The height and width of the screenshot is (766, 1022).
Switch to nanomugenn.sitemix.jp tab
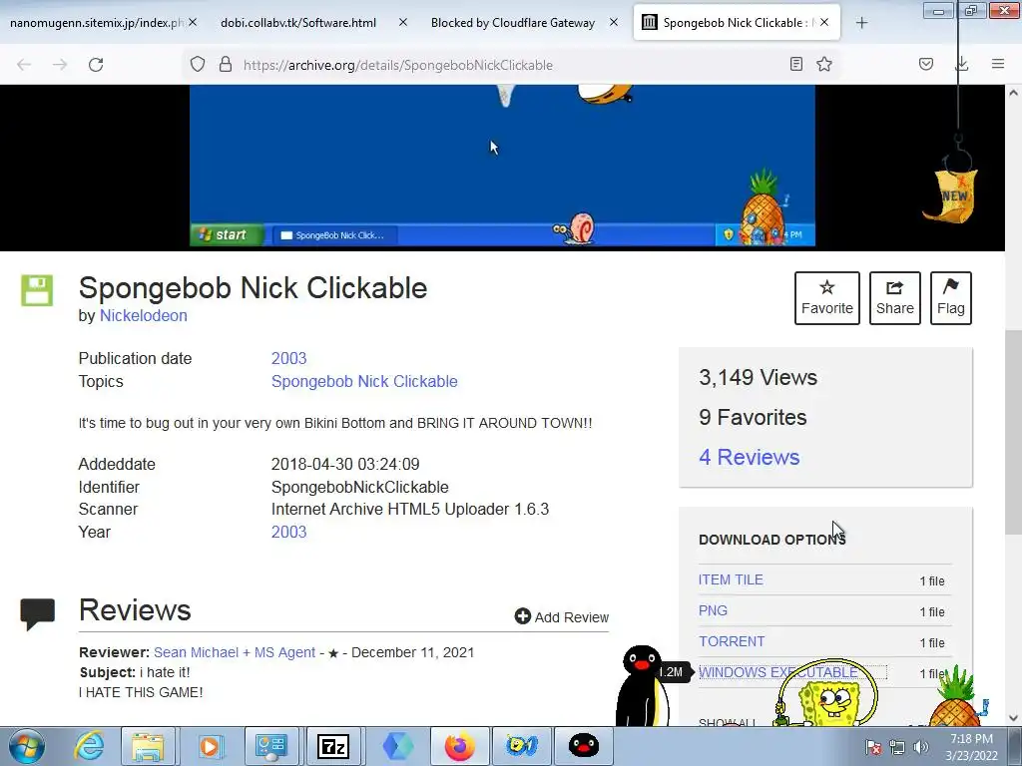tap(97, 23)
